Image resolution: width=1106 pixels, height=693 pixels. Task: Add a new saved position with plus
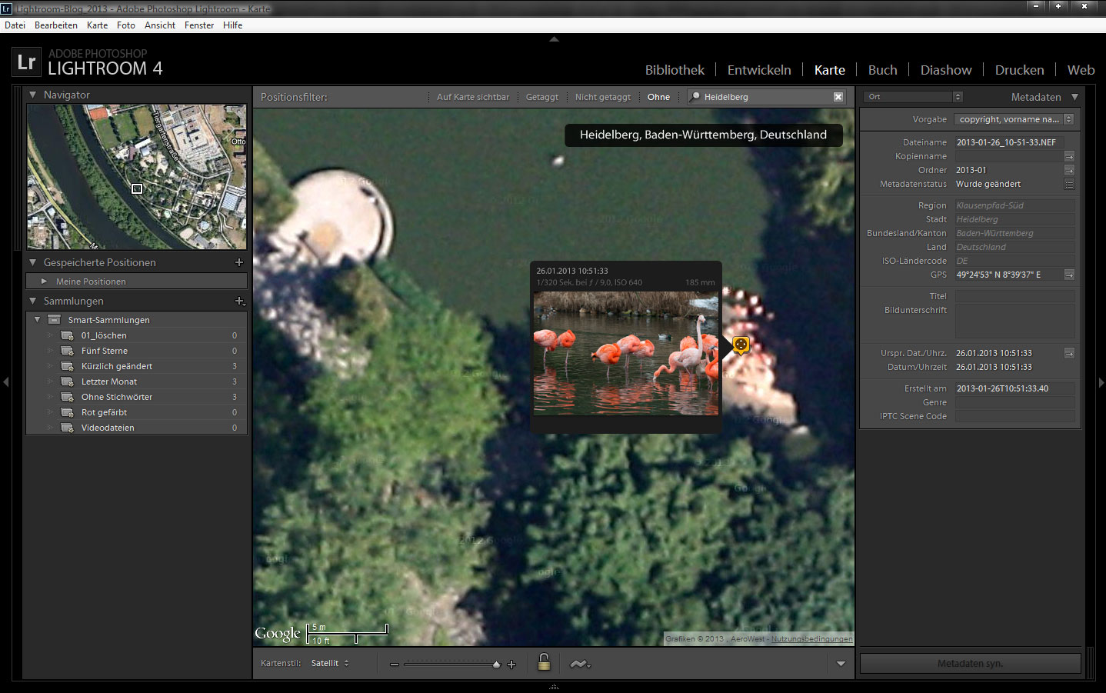(x=238, y=262)
